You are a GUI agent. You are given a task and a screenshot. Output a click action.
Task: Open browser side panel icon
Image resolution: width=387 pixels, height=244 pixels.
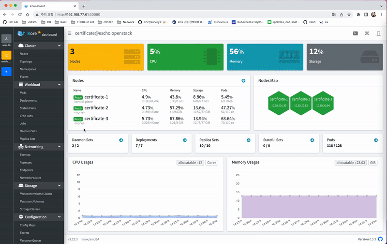(366, 15)
